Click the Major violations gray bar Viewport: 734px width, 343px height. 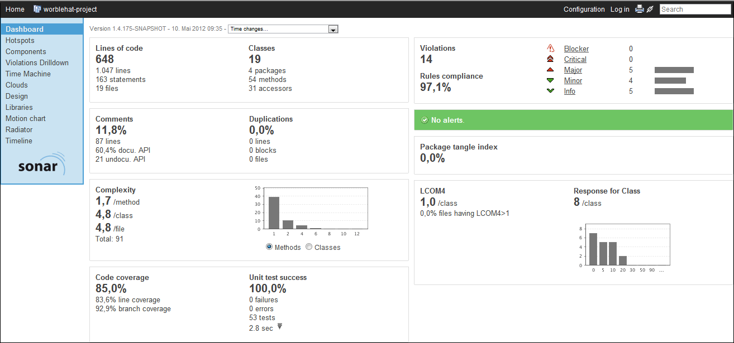(x=674, y=70)
